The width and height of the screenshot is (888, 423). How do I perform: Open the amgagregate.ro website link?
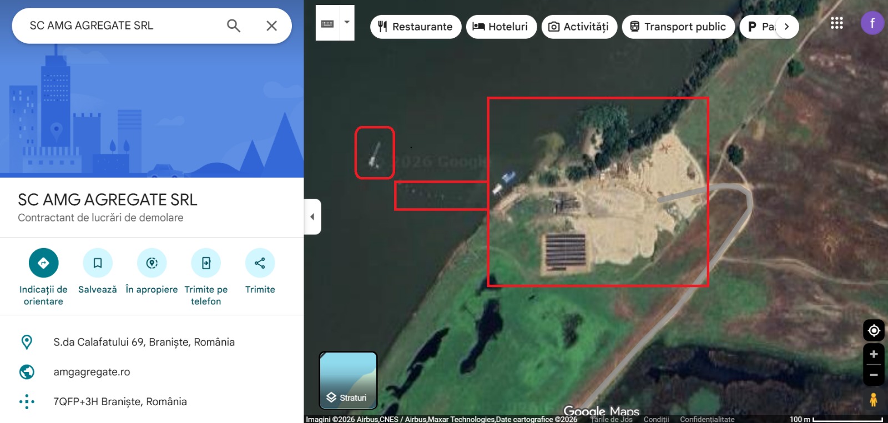tap(92, 372)
